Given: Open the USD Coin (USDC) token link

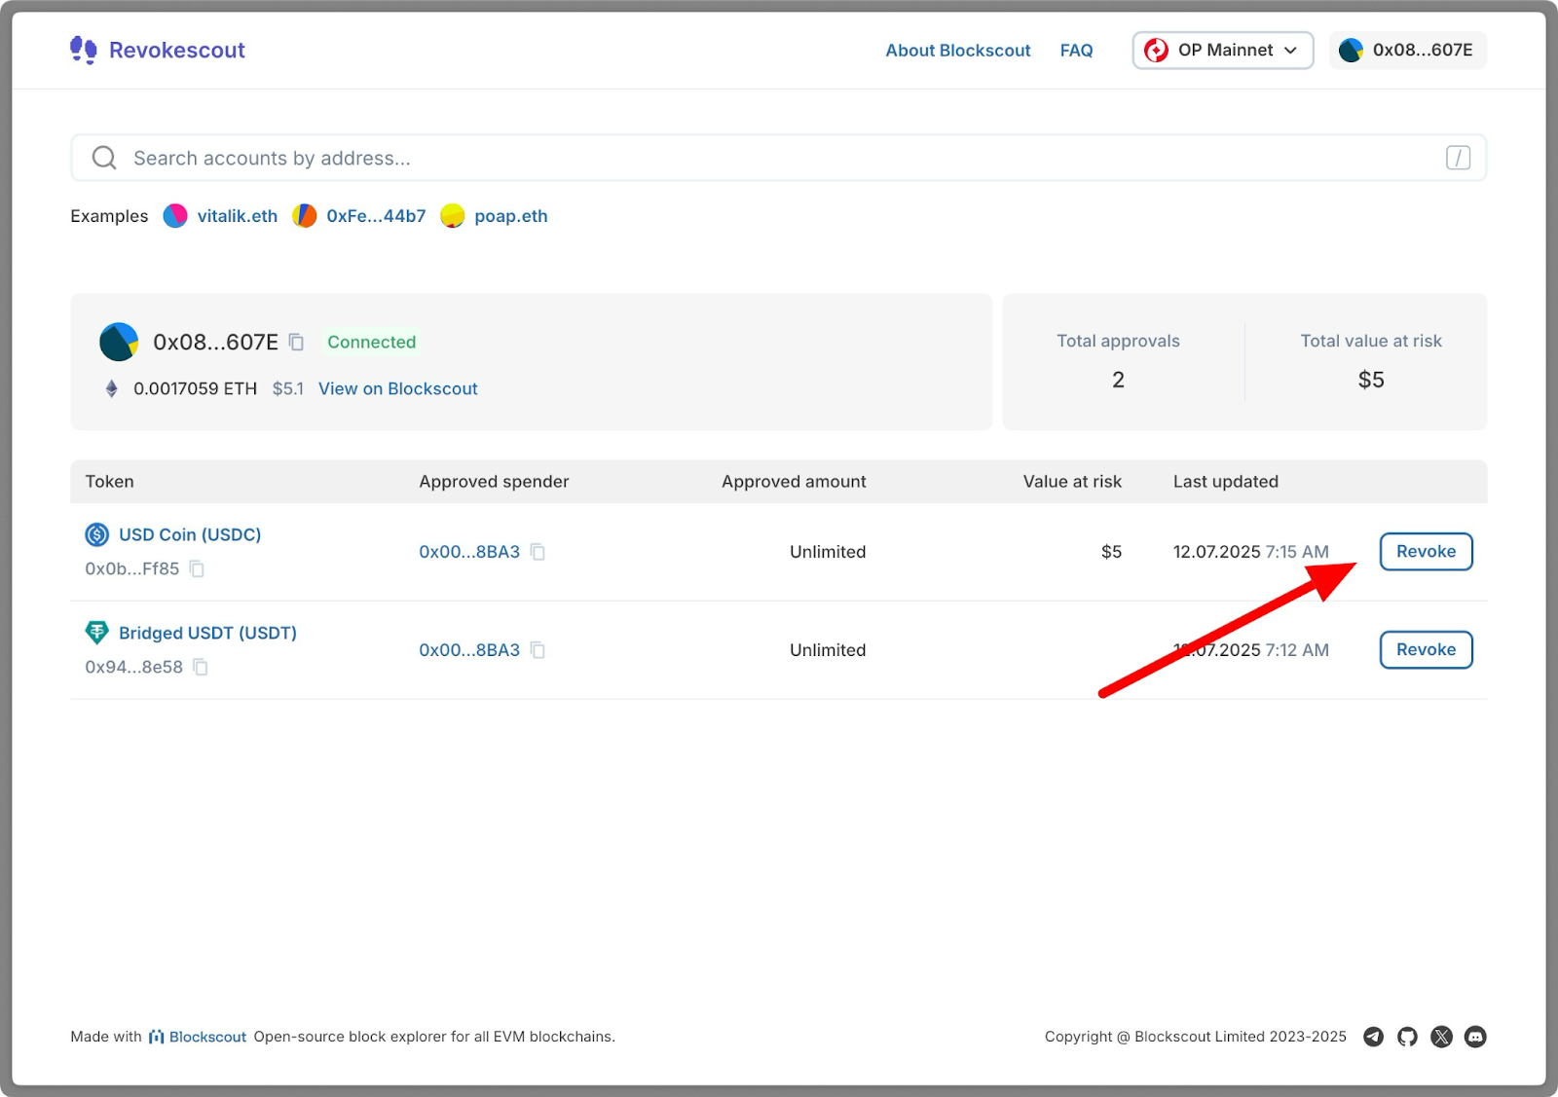Looking at the screenshot, I should [190, 534].
